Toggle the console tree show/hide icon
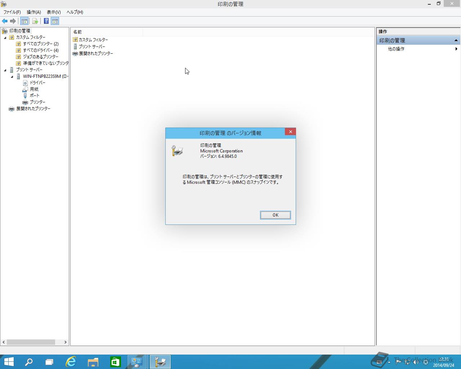The width and height of the screenshot is (461, 369). (x=24, y=21)
